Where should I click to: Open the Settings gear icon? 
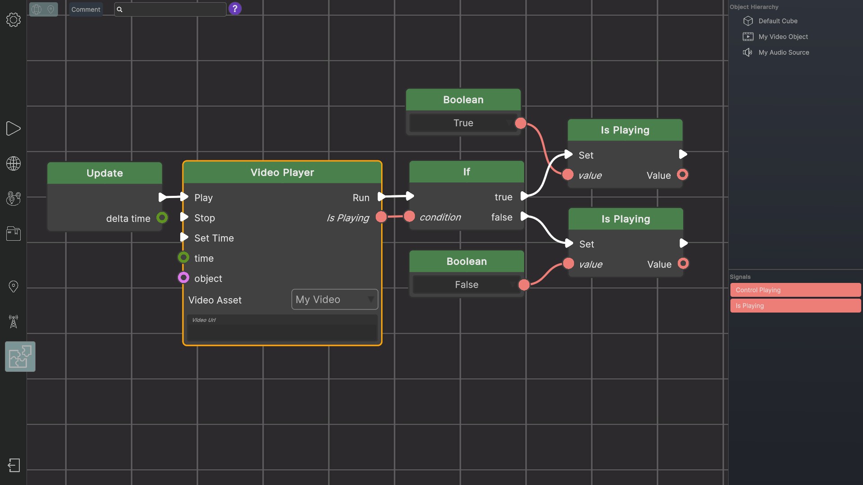click(13, 20)
